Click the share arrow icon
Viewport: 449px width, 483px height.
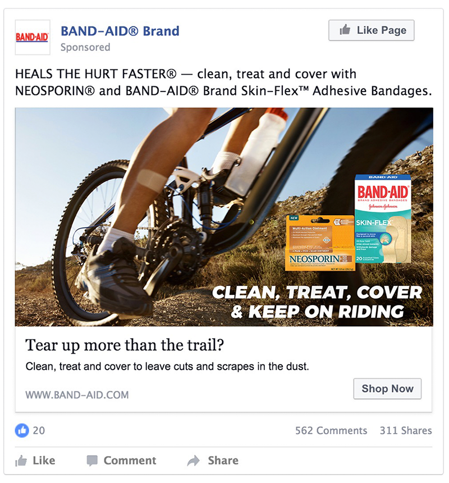194,461
